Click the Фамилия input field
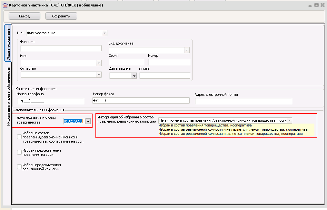 (x=61, y=48)
